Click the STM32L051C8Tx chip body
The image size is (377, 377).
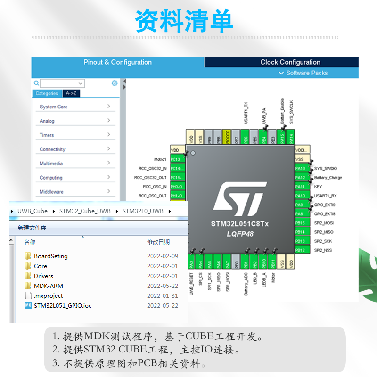[x=240, y=199]
